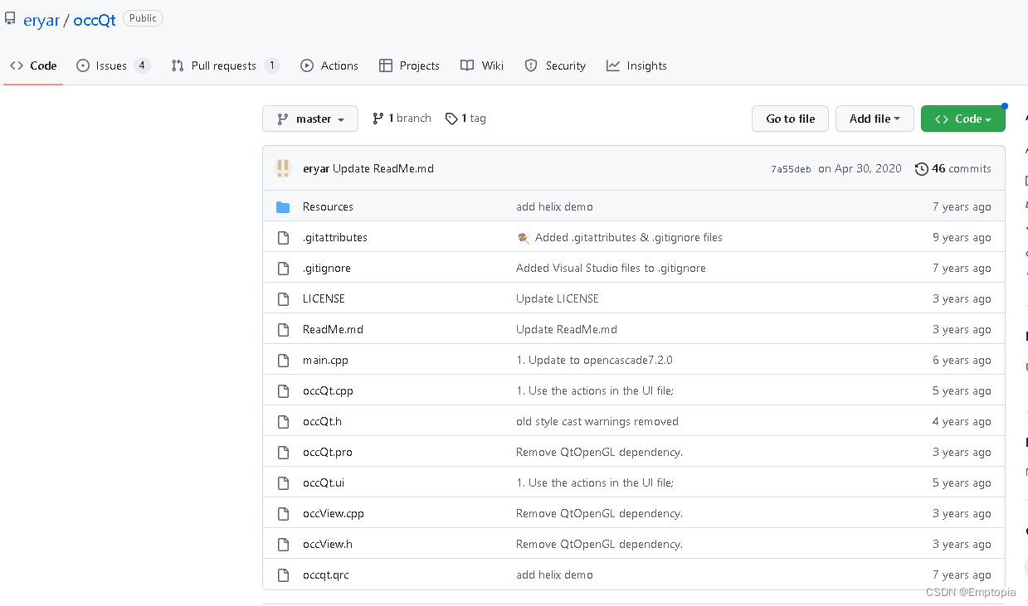Click the file icon beside occView.cpp
Screen dimensions: 1028x606
[283, 513]
